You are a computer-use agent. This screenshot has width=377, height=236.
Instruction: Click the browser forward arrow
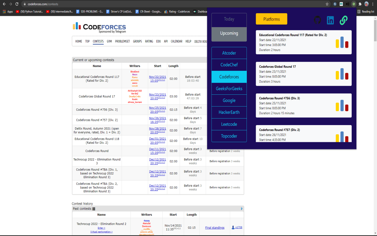pos(11,4)
